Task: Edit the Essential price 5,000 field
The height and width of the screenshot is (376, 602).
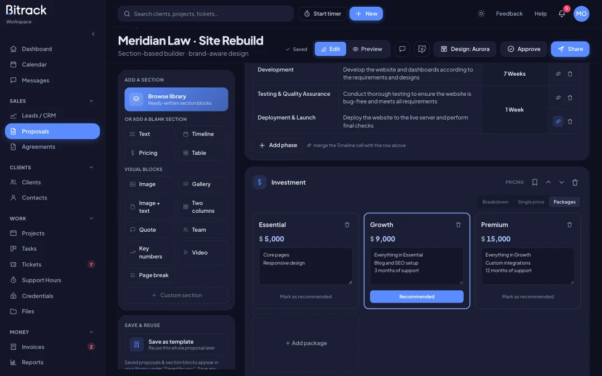Action: coord(275,239)
